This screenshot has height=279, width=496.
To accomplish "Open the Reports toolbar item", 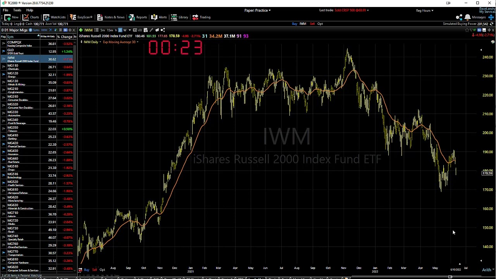I will [138, 17].
